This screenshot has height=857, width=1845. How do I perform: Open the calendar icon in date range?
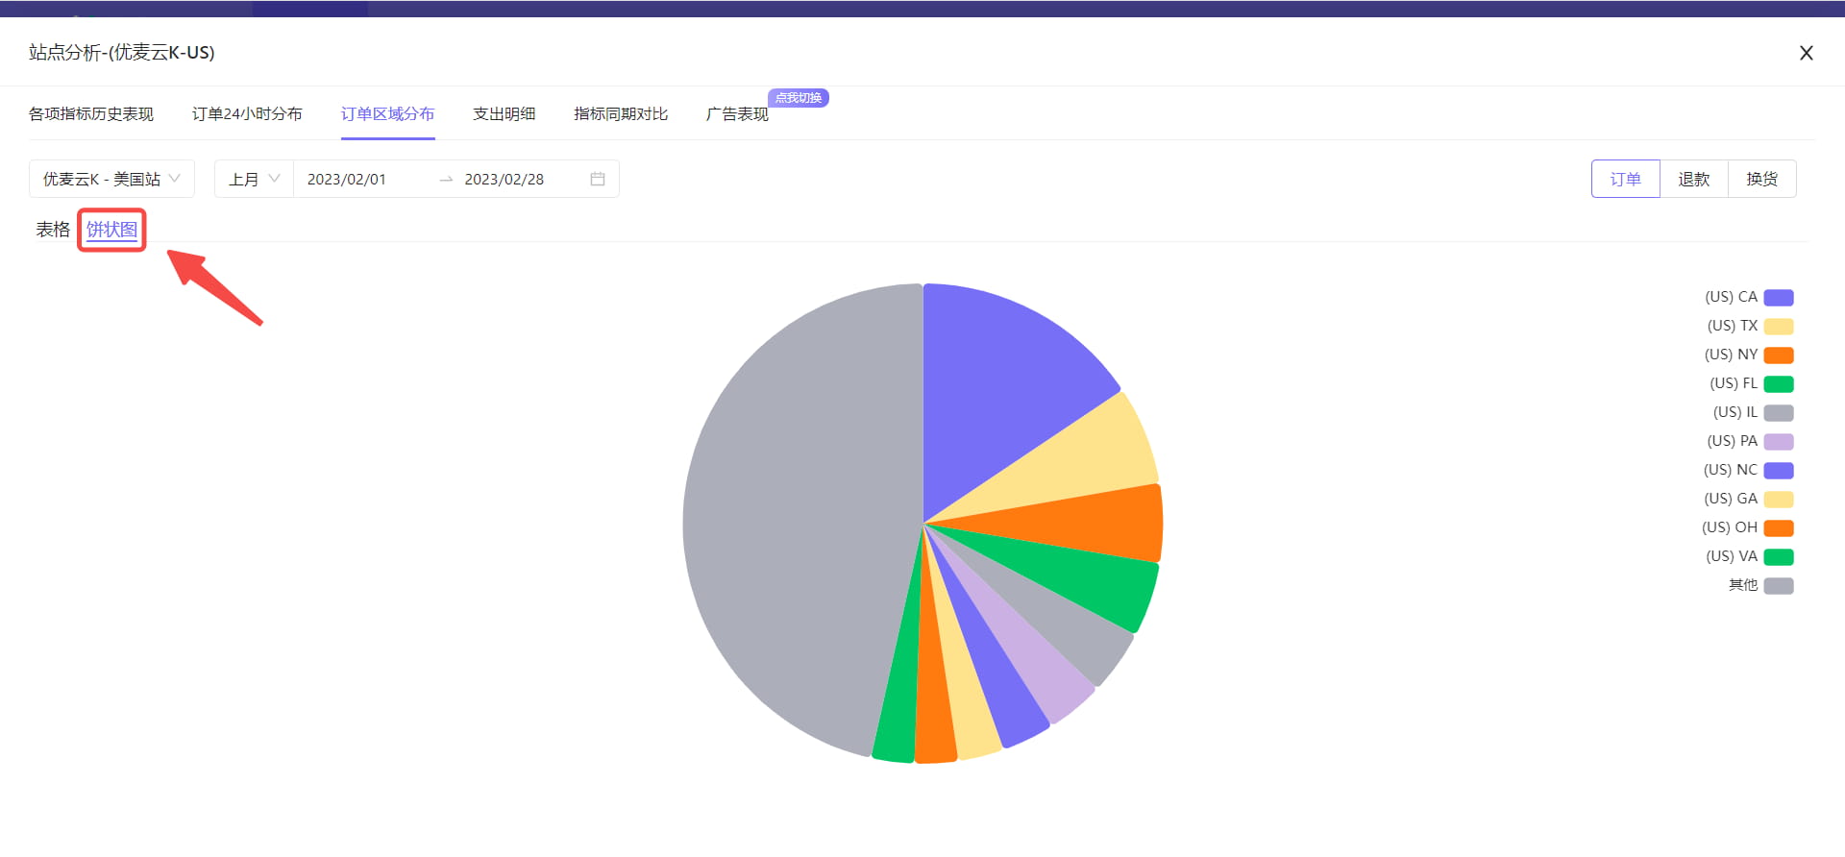tap(598, 179)
